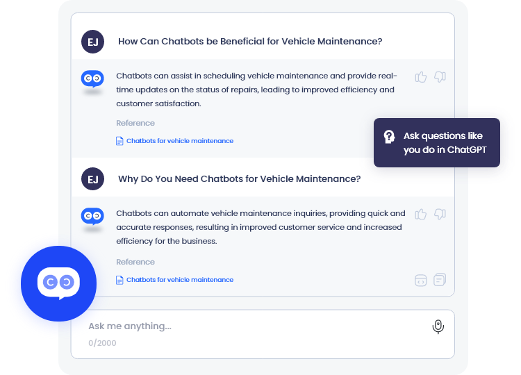521x375 pixels.
Task: Select the "How Can Chatbots be Beneficial" question
Action: (250, 42)
